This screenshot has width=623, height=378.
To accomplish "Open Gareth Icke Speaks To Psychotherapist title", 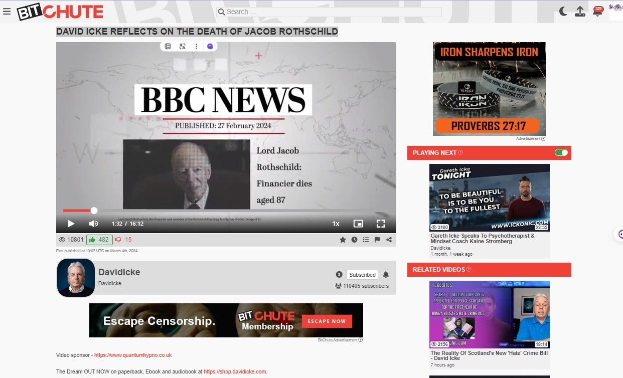I will click(483, 238).
